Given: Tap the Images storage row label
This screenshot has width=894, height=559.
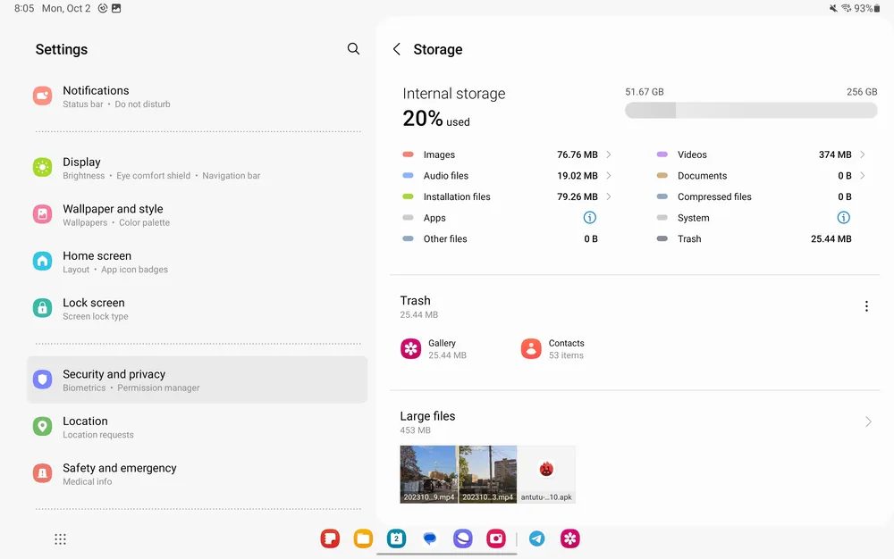Looking at the screenshot, I should pyautogui.click(x=439, y=154).
